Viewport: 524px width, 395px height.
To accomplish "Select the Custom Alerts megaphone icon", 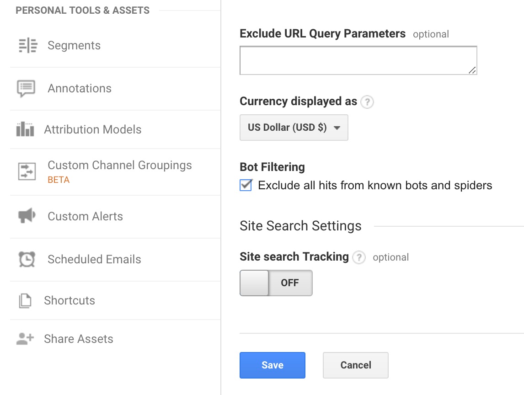I will tap(27, 216).
